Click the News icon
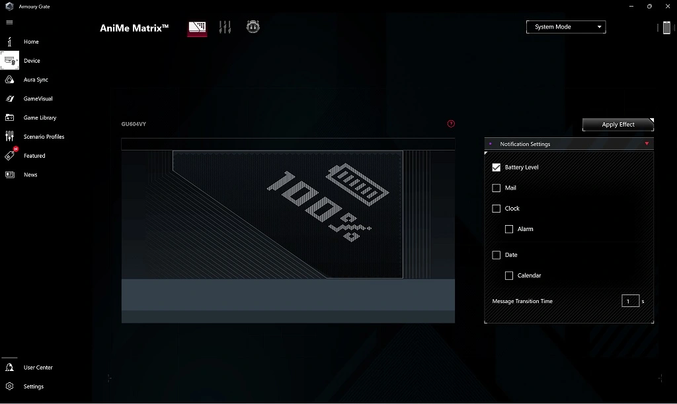The width and height of the screenshot is (677, 404). [9, 174]
